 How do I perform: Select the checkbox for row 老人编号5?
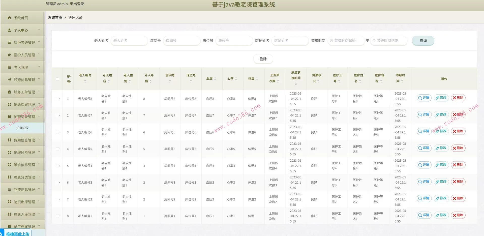tap(57, 149)
